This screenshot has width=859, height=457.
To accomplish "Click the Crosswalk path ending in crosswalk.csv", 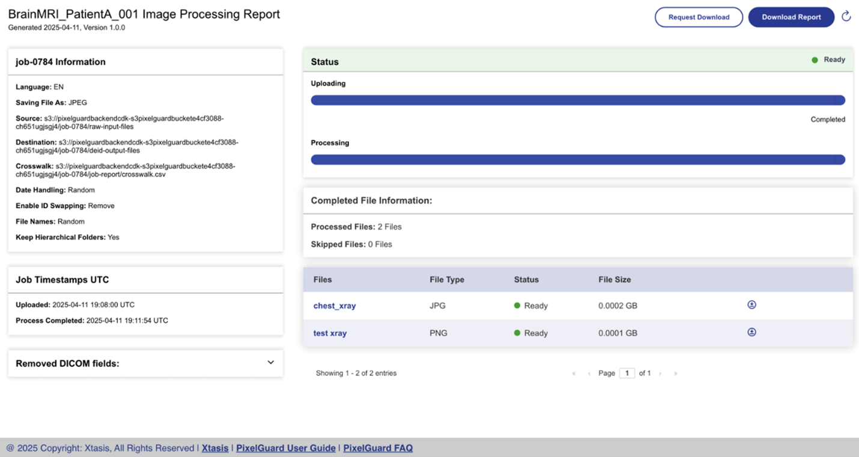I will click(126, 170).
